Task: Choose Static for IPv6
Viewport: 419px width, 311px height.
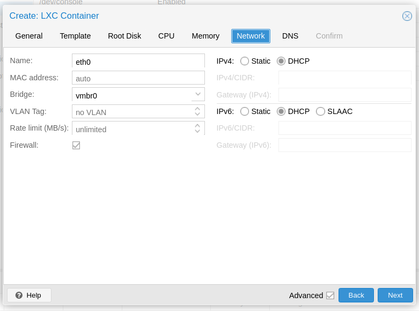Action: tap(245, 111)
